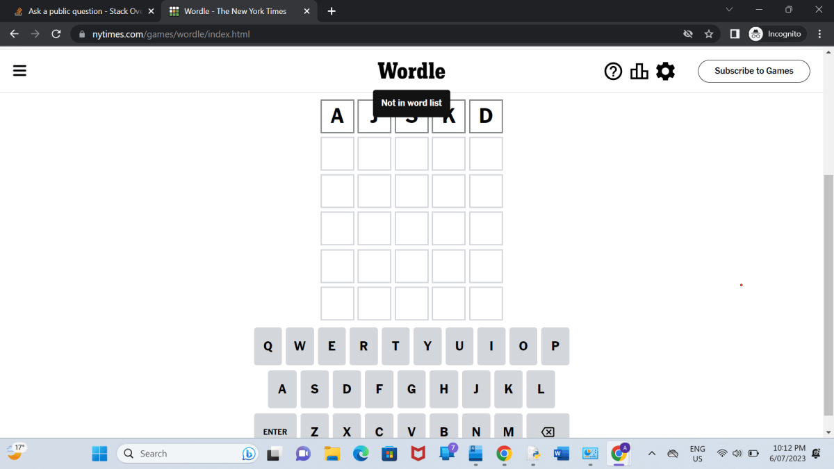Open Wordle settings gear
834x469 pixels.
(x=665, y=71)
